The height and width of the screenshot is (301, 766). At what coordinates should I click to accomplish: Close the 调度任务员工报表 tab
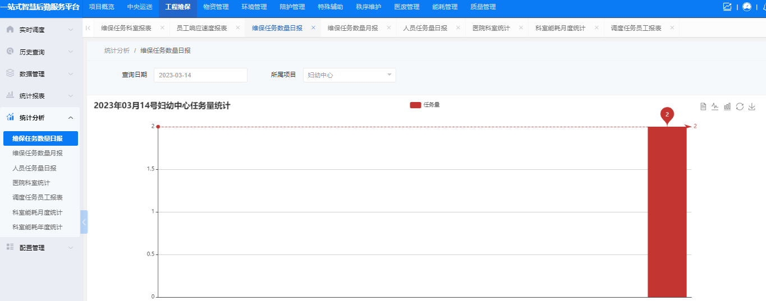coord(672,27)
